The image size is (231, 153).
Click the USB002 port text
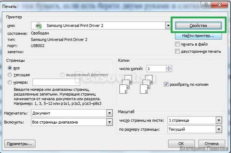(37, 46)
